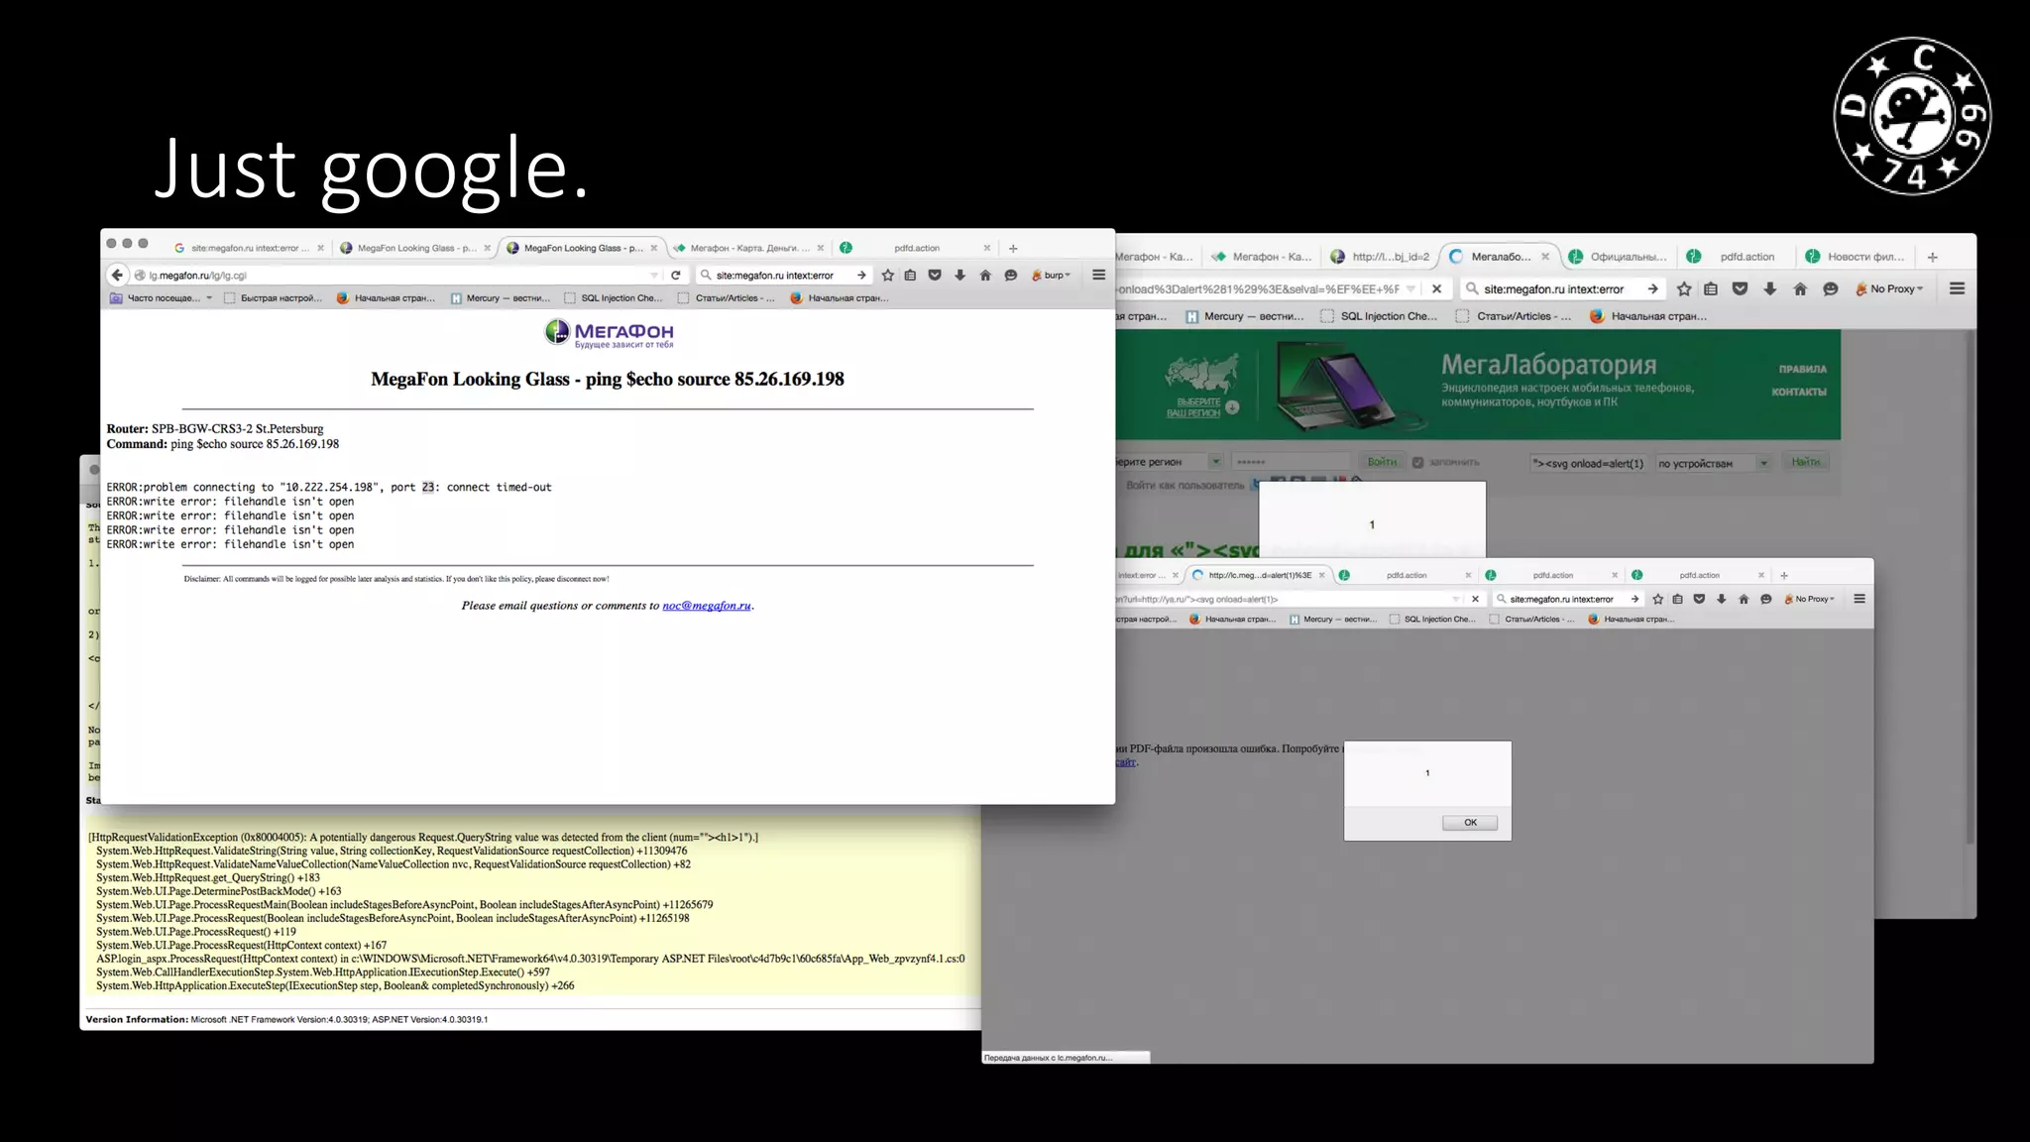Open 'КОНТАКТЫ' link in MegaLab banner
Screen dimensions: 2030x1142
(x=1799, y=392)
